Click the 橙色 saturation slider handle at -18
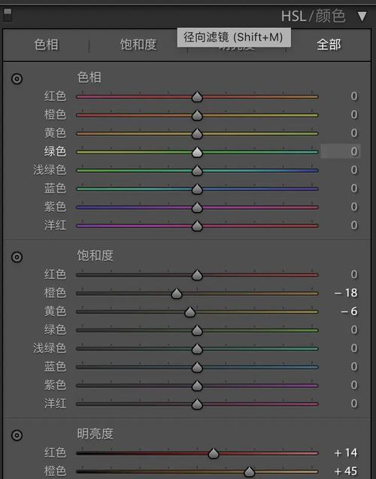376x479 pixels. (x=177, y=293)
